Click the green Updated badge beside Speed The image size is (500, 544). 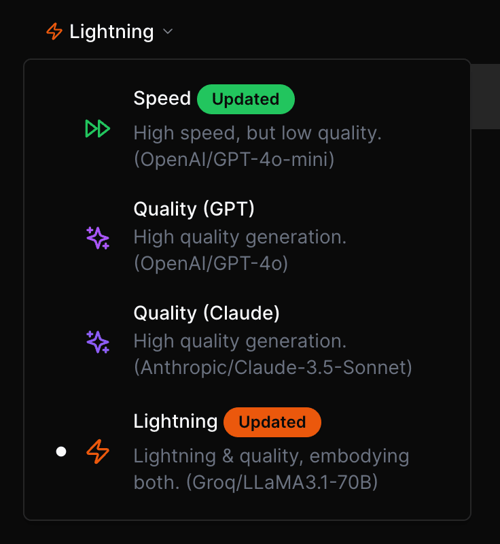(x=245, y=99)
